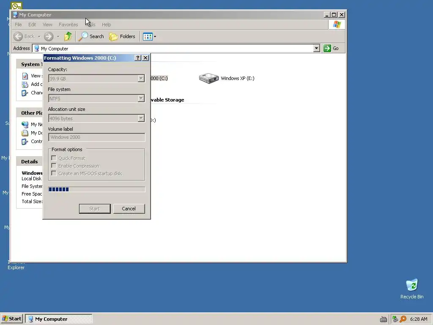This screenshot has width=433, height=325.
Task: Open the Forward history dropdown arrow
Action: [58, 36]
